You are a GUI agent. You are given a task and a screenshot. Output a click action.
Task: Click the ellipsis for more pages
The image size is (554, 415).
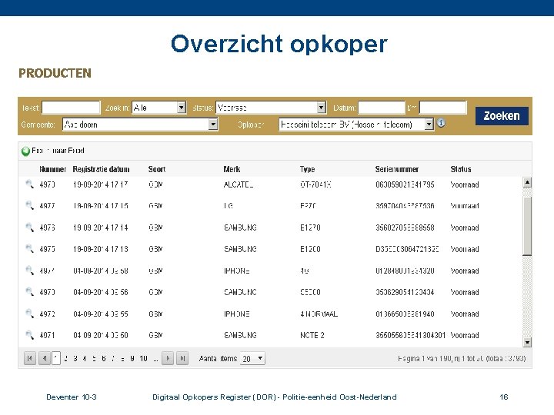click(x=155, y=359)
